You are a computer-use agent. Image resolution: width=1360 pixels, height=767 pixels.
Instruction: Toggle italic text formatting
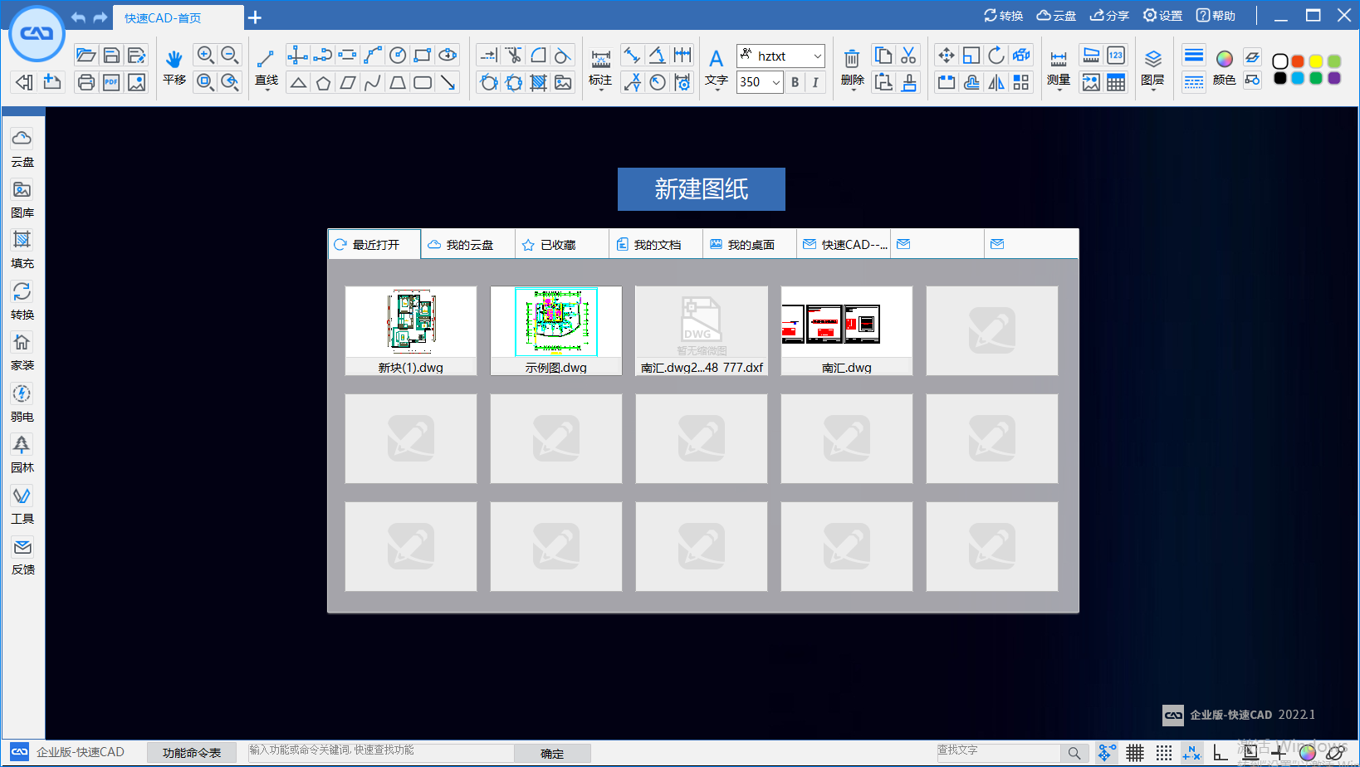coord(814,82)
